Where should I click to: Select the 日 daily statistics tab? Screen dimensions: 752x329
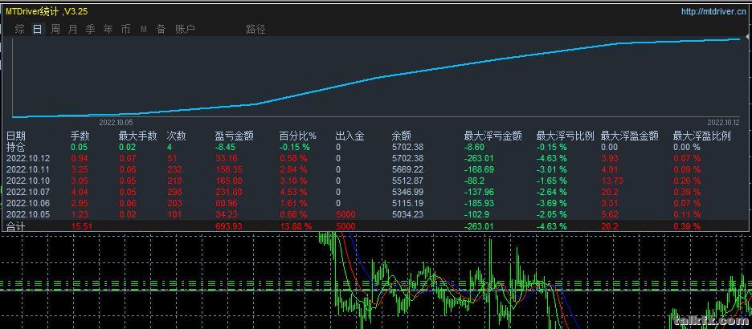pyautogui.click(x=37, y=29)
